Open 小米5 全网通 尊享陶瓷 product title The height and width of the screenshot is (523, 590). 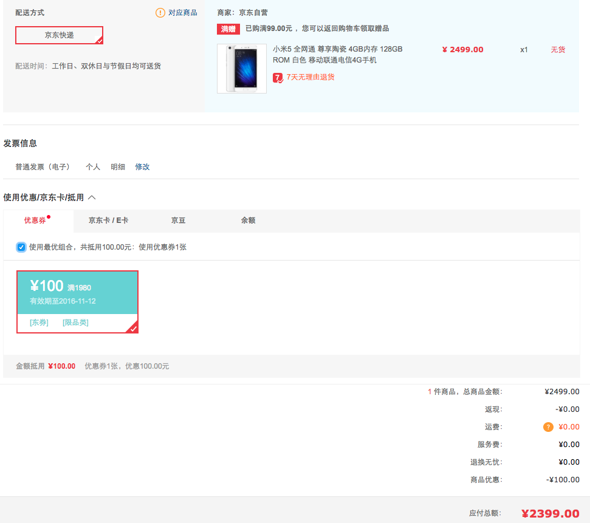coord(337,55)
